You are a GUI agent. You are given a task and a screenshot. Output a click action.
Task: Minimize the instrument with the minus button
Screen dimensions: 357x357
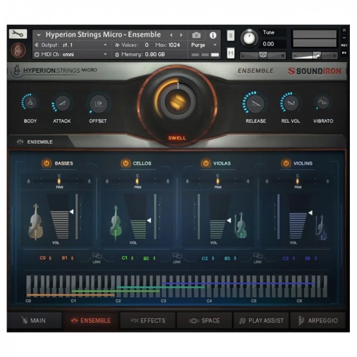345,38
